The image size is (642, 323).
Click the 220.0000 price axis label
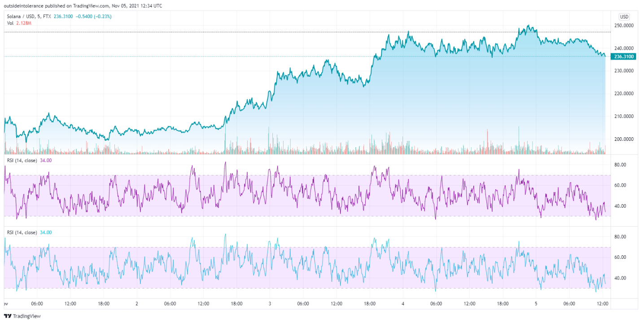(625, 94)
